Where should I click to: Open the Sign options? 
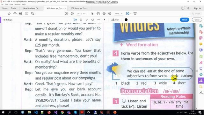[x=115, y=20]
